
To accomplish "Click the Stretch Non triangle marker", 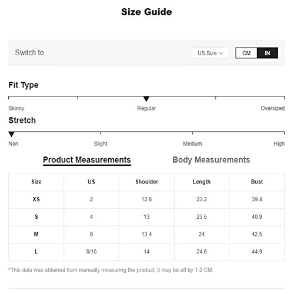I will tap(12, 134).
